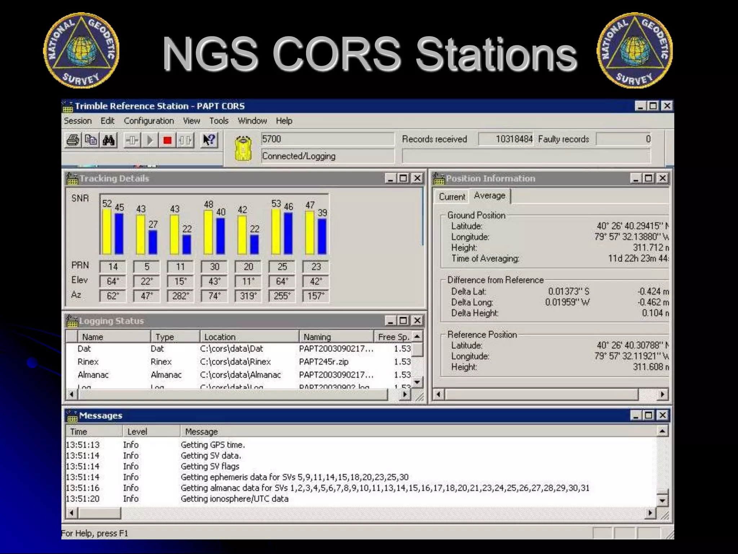738x554 pixels.
Task: Click the Tracking Details panel title icon
Action: tap(72, 178)
